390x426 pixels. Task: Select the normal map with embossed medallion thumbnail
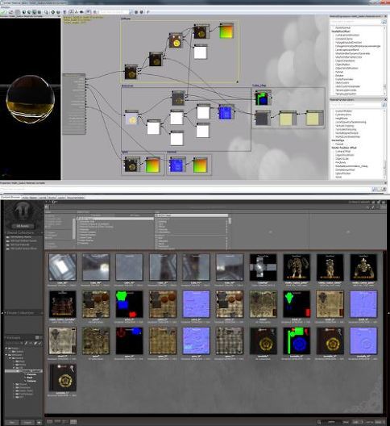click(363, 340)
